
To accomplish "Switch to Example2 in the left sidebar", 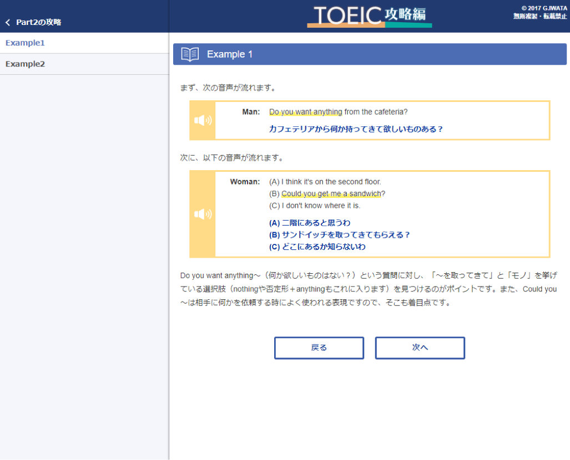I will coord(25,64).
